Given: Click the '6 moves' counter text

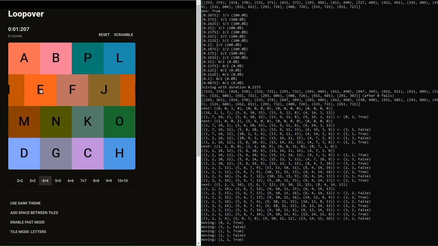Looking at the screenshot, I should [x=15, y=36].
